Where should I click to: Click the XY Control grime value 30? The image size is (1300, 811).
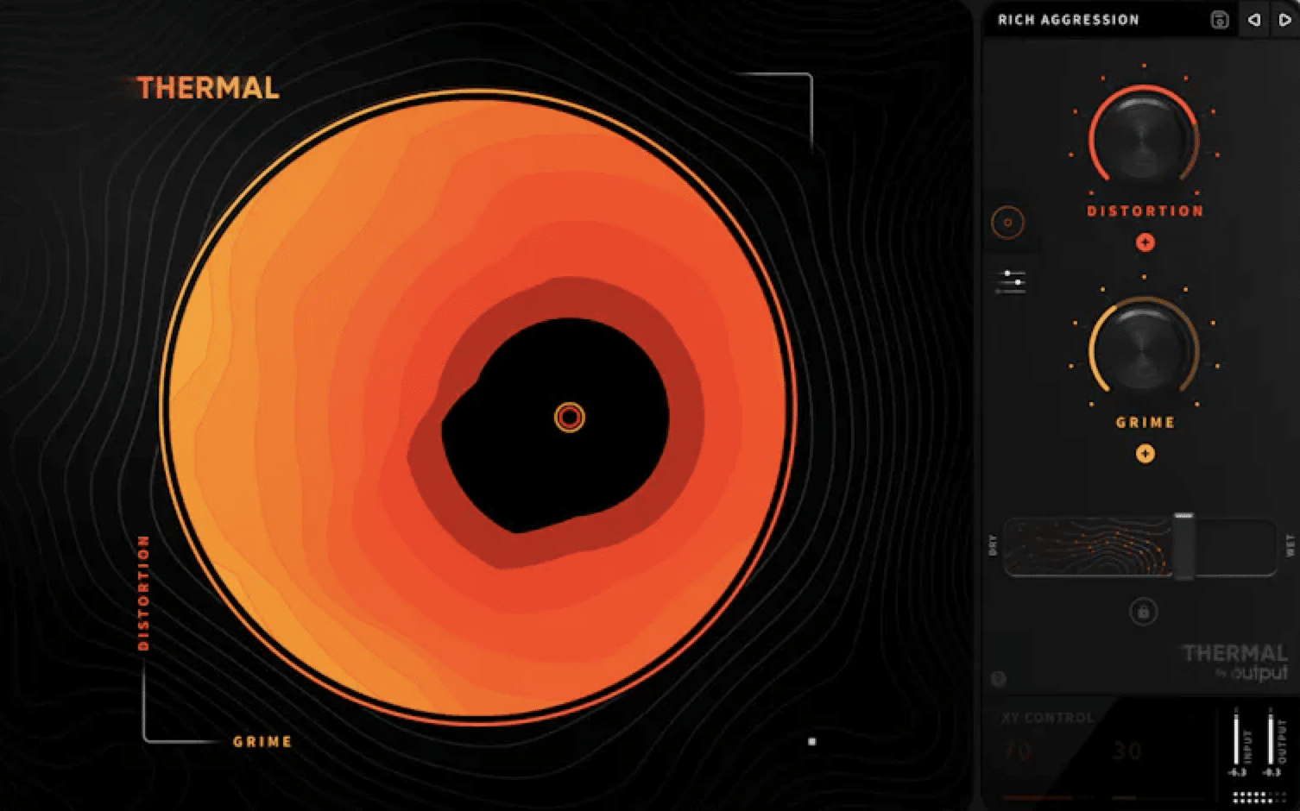[1127, 751]
